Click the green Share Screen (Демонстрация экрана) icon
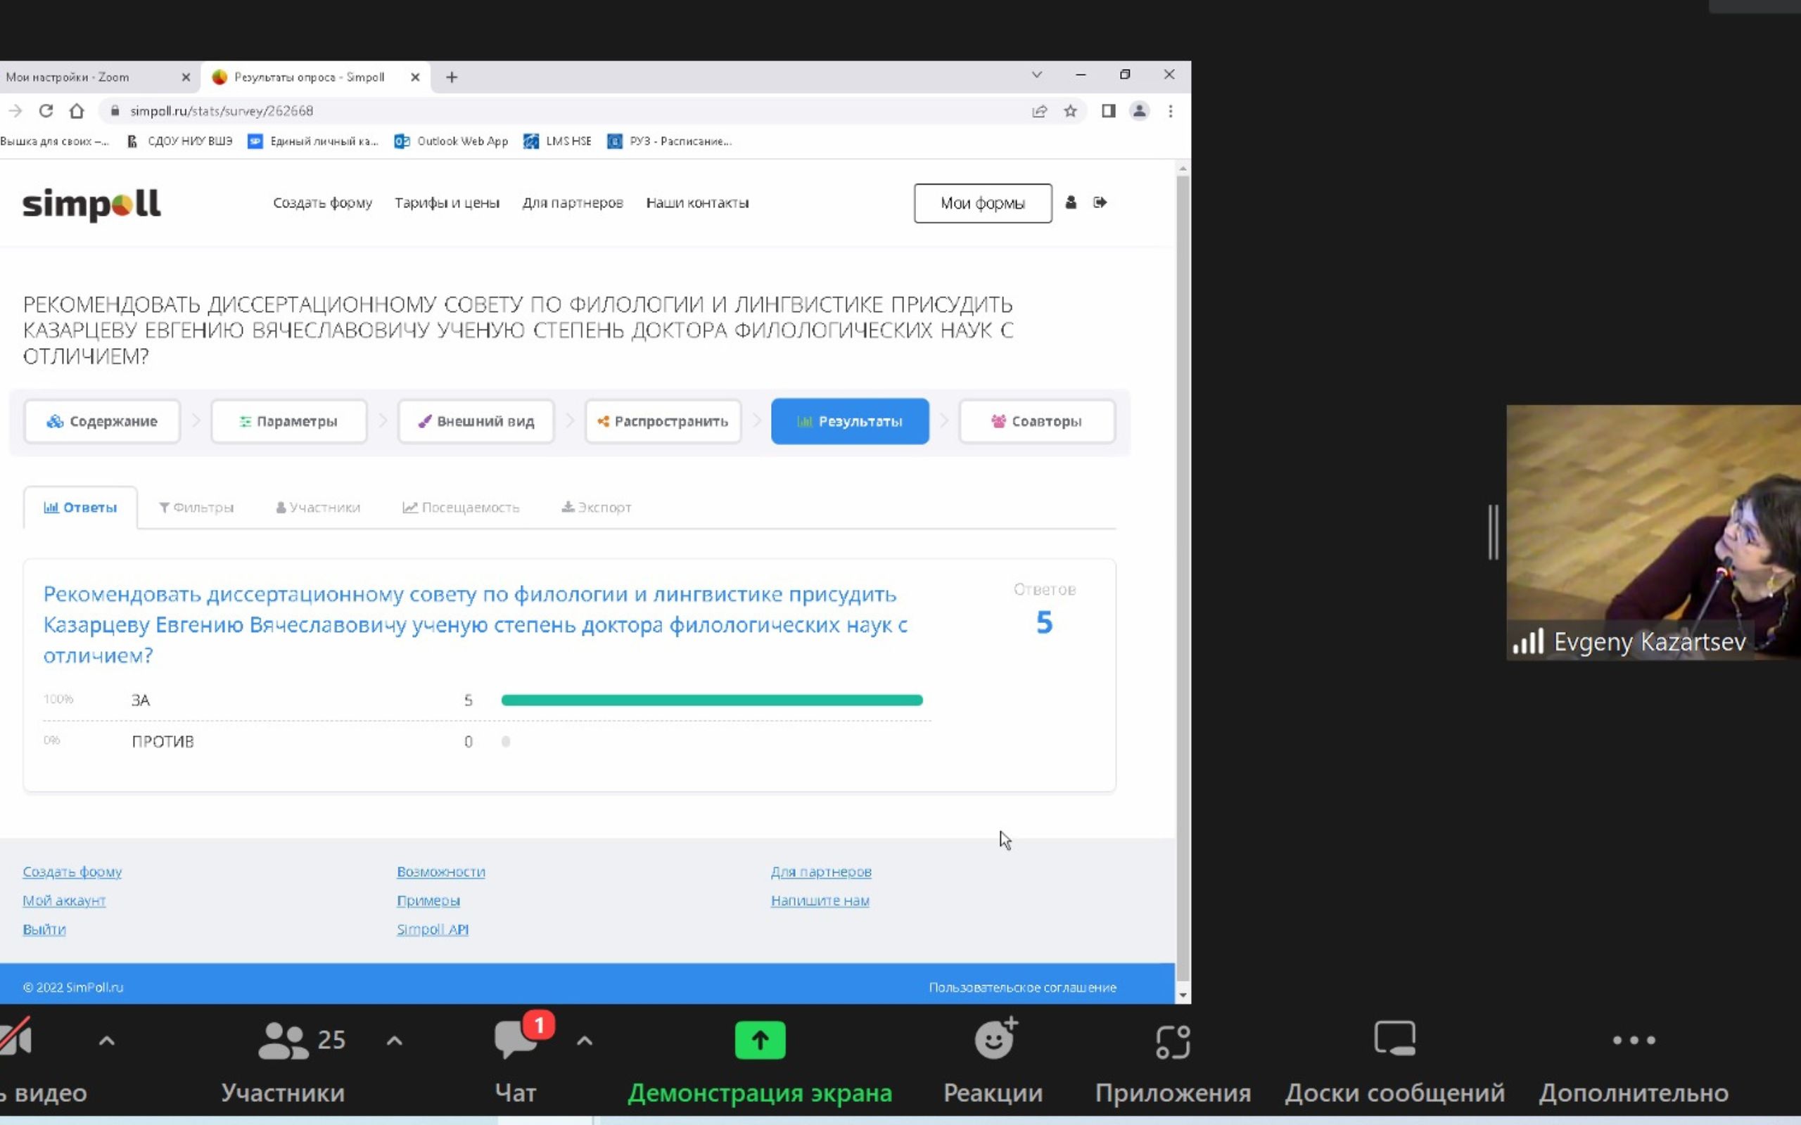Image resolution: width=1801 pixels, height=1125 pixels. [x=759, y=1039]
